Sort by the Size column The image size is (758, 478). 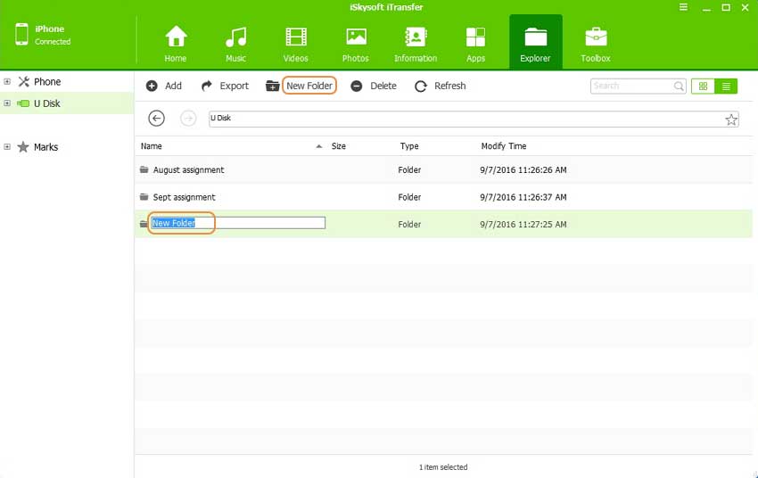[x=338, y=146]
